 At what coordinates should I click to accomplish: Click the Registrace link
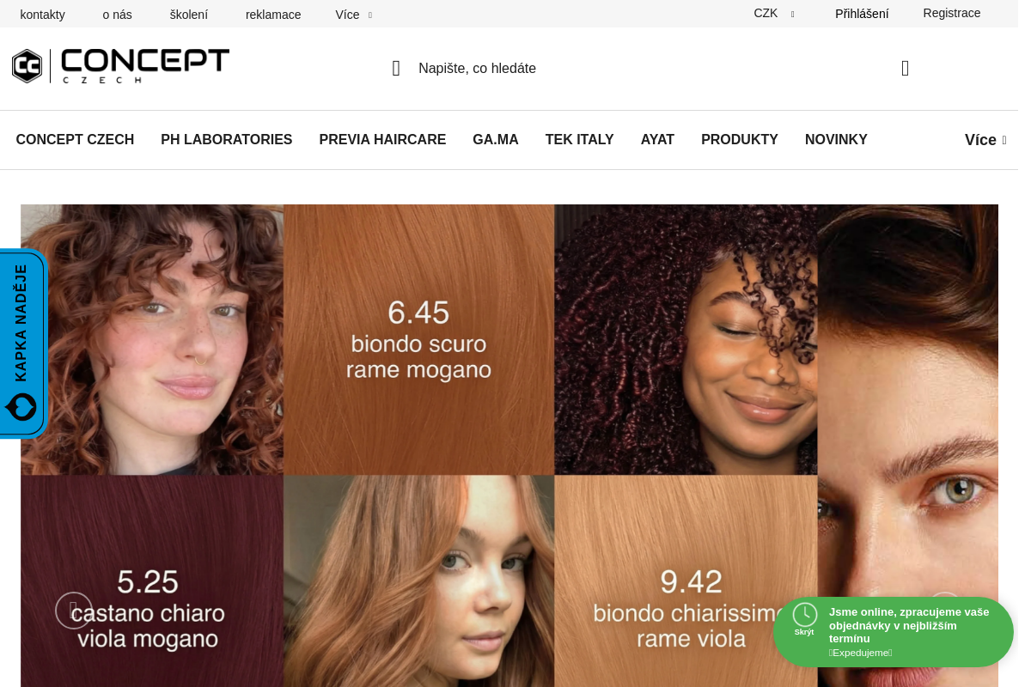tap(952, 13)
